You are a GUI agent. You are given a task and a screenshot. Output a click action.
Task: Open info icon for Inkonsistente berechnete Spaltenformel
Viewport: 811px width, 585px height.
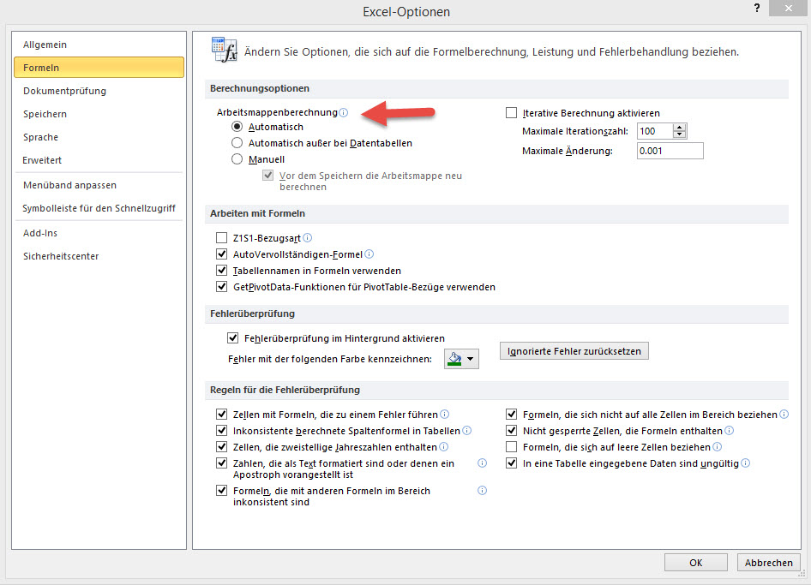[x=466, y=430]
